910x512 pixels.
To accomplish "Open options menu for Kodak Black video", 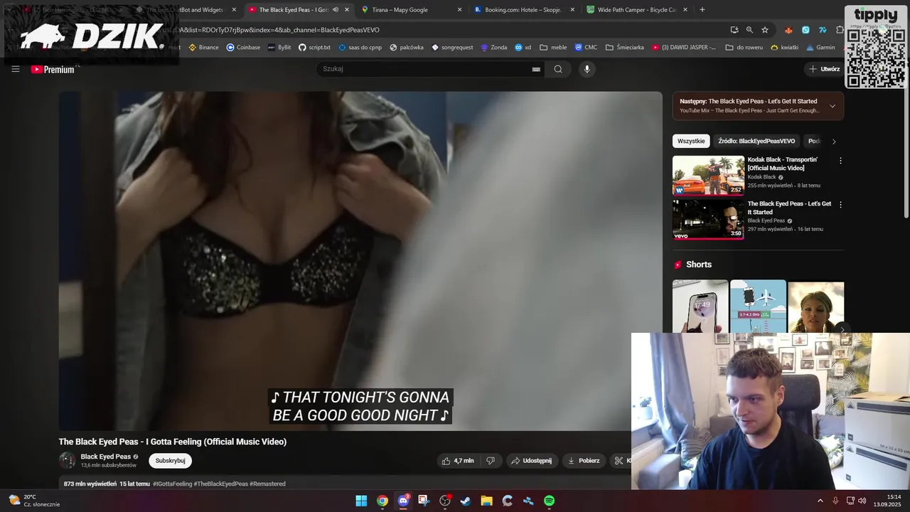I will tap(840, 161).
